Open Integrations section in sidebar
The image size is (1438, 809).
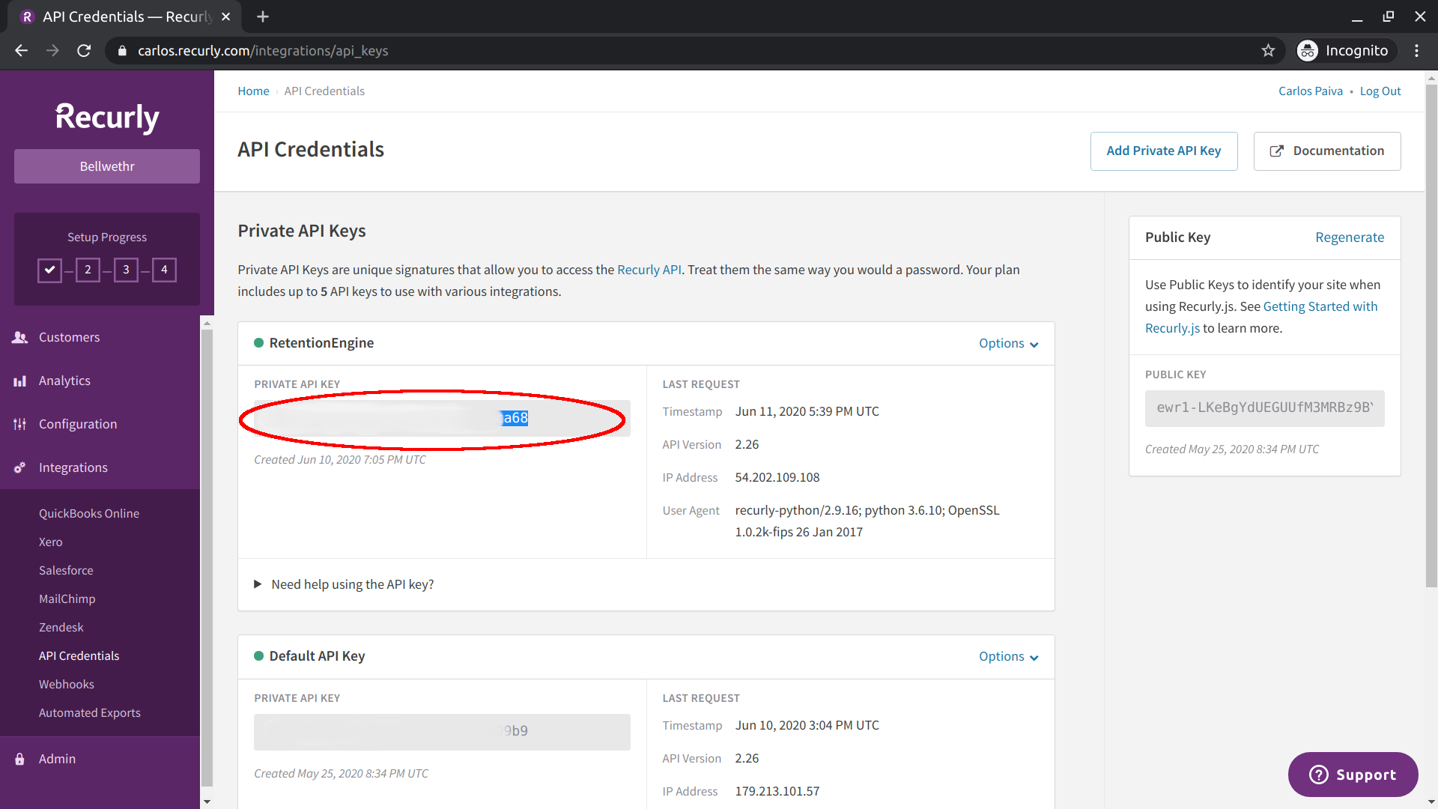[x=106, y=467]
